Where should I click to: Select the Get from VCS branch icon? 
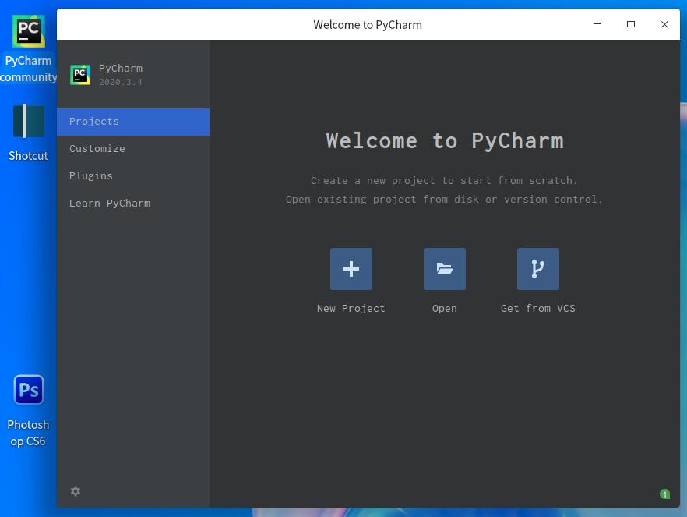[x=537, y=269]
